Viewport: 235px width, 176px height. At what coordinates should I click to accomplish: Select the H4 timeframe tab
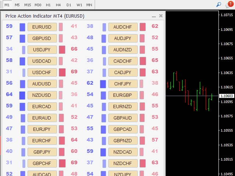click(58, 5)
